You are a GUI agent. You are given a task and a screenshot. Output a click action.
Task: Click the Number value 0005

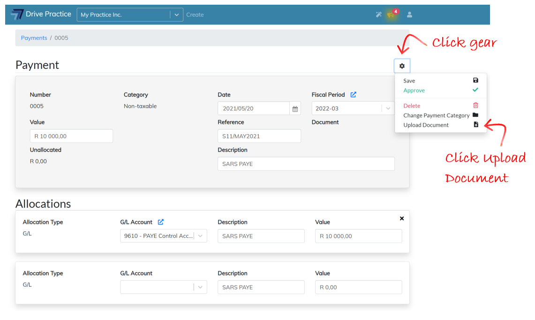pos(37,106)
